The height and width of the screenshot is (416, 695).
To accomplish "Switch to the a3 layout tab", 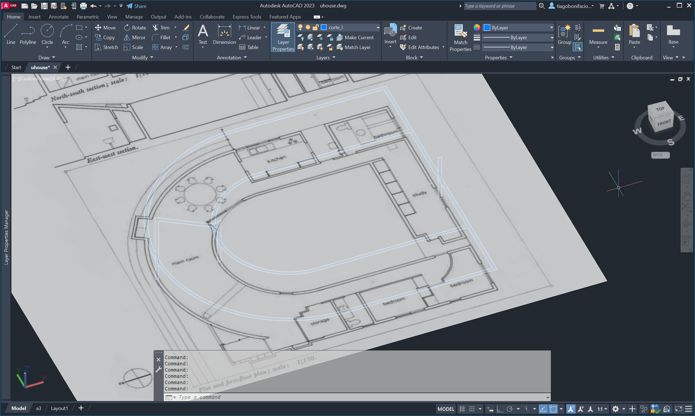I will pos(39,408).
